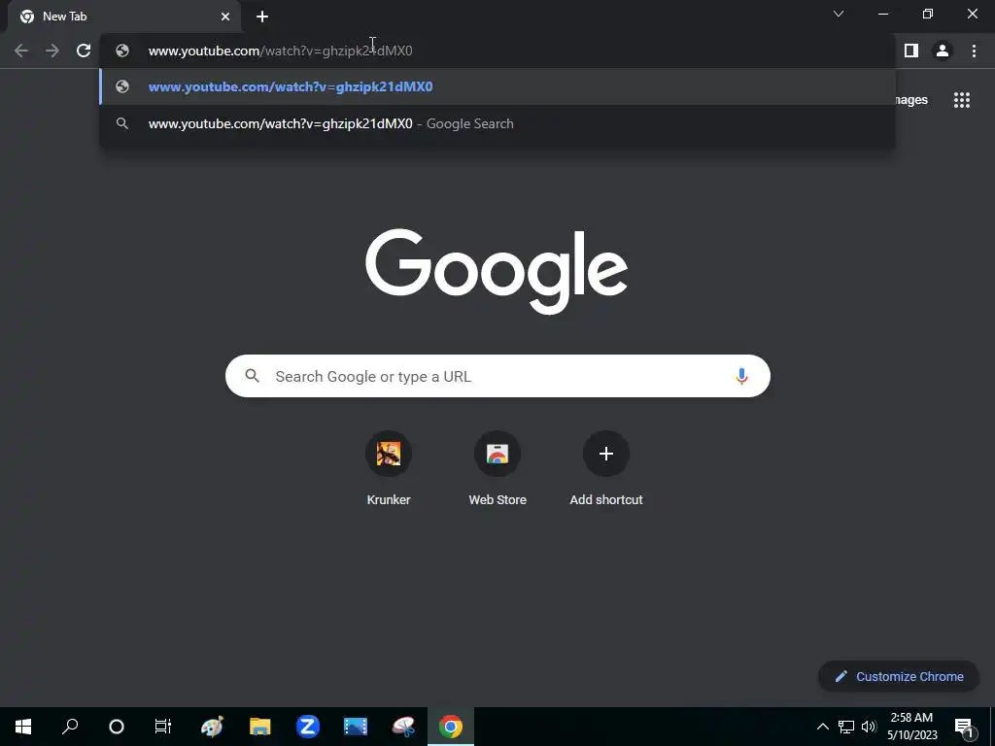Click in the address bar text

click(280, 51)
